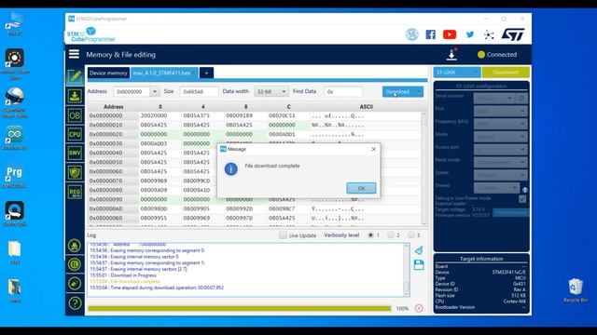Click log line 'Download in Progress'

(x=133, y=275)
